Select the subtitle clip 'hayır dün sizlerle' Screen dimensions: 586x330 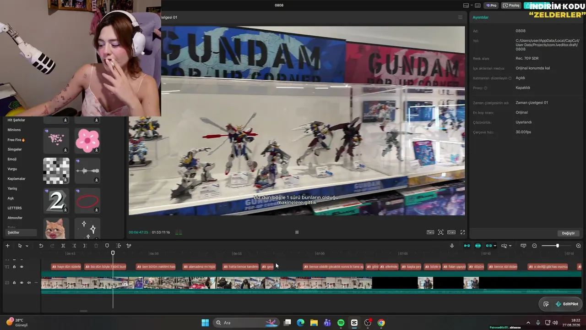pyautogui.click(x=66, y=267)
